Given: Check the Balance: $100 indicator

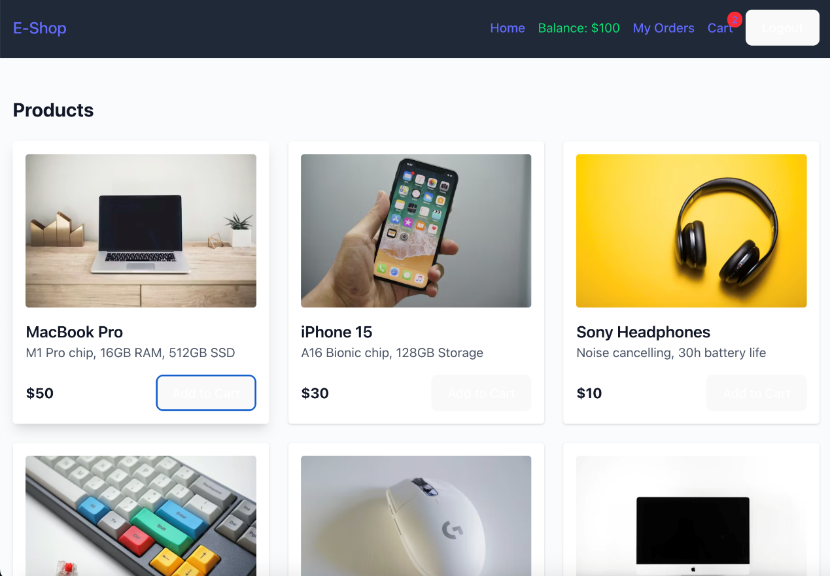Looking at the screenshot, I should point(579,28).
